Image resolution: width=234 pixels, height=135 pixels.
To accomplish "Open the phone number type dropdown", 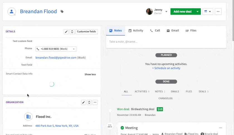I will (74, 49).
